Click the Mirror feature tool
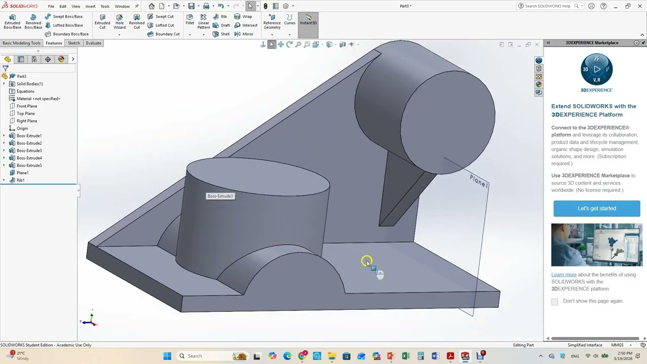Screen dimensions: 647x364 tap(244, 34)
